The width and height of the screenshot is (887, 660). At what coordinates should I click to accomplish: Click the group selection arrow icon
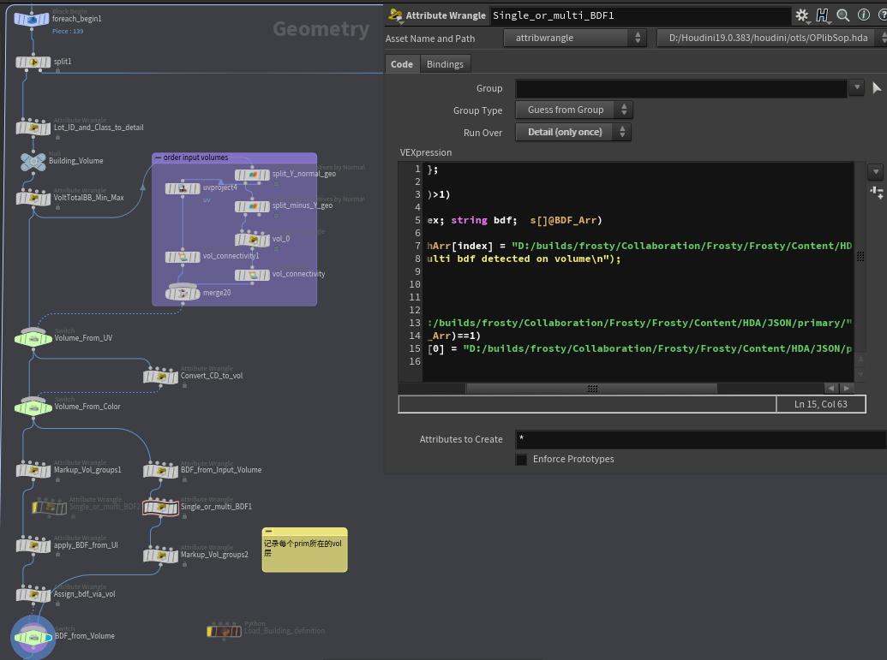point(877,88)
